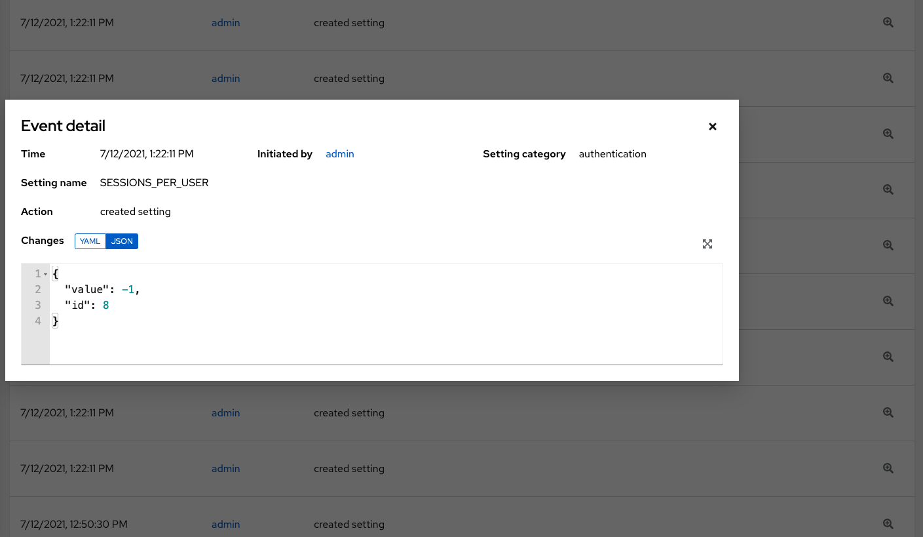The image size is (923, 537).
Task: Open admin user link in 12:50:30 PM row
Action: [x=225, y=525]
